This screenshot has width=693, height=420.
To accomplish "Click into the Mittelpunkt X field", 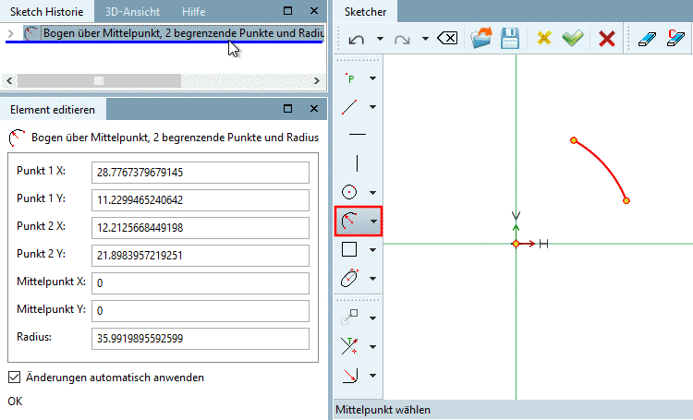I will [x=201, y=283].
